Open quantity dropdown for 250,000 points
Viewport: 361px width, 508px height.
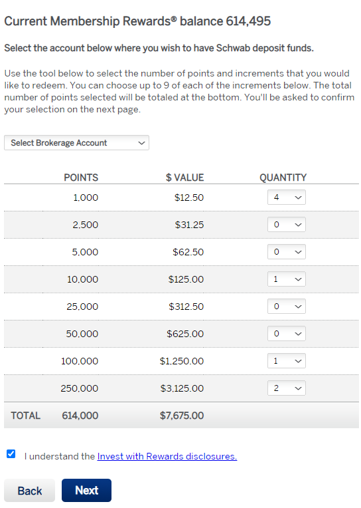coord(286,388)
